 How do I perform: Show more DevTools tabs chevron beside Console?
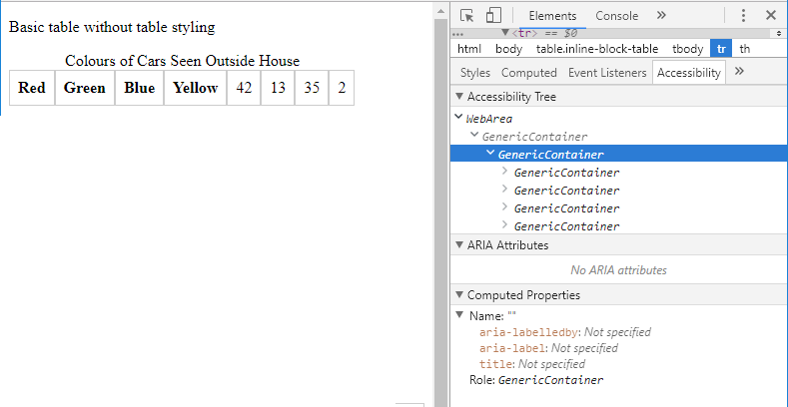[661, 16]
